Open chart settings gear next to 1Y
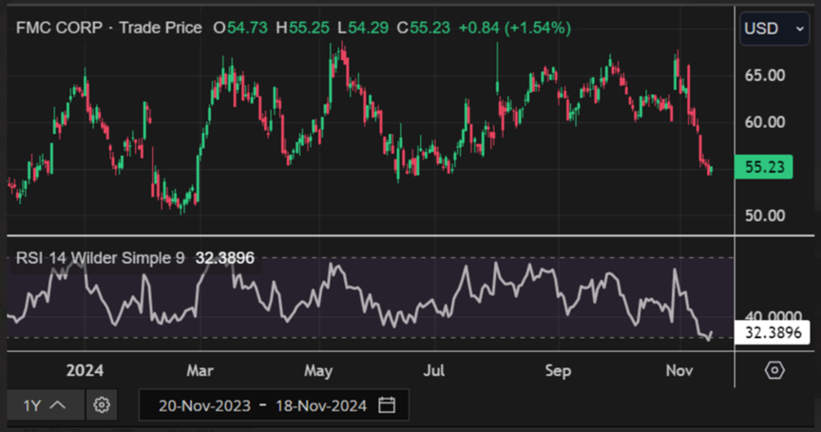 pyautogui.click(x=102, y=405)
